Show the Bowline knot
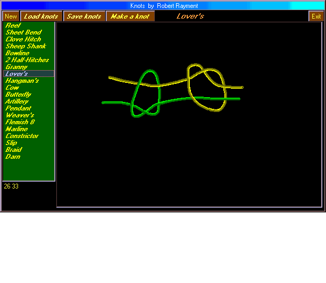This screenshot has height=283, width=326. coord(18,53)
